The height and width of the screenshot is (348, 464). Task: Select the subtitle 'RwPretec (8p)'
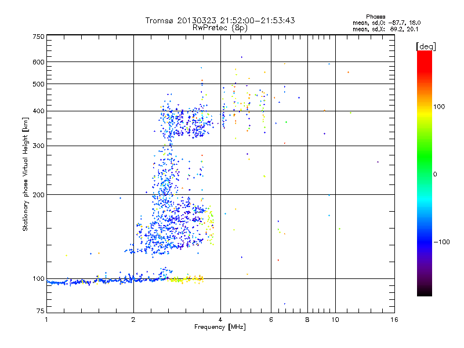pyautogui.click(x=220, y=28)
